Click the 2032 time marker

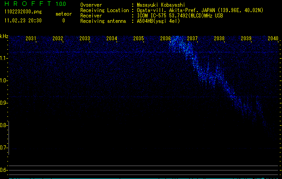(x=58, y=38)
